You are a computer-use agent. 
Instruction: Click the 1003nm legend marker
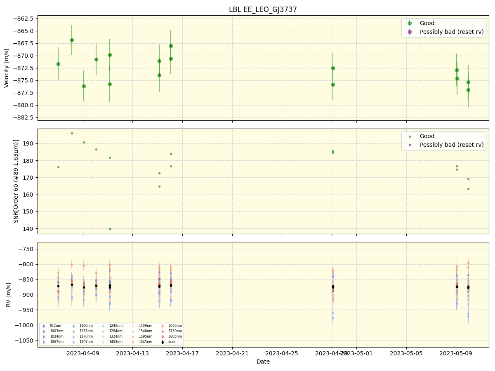[x=44, y=331]
